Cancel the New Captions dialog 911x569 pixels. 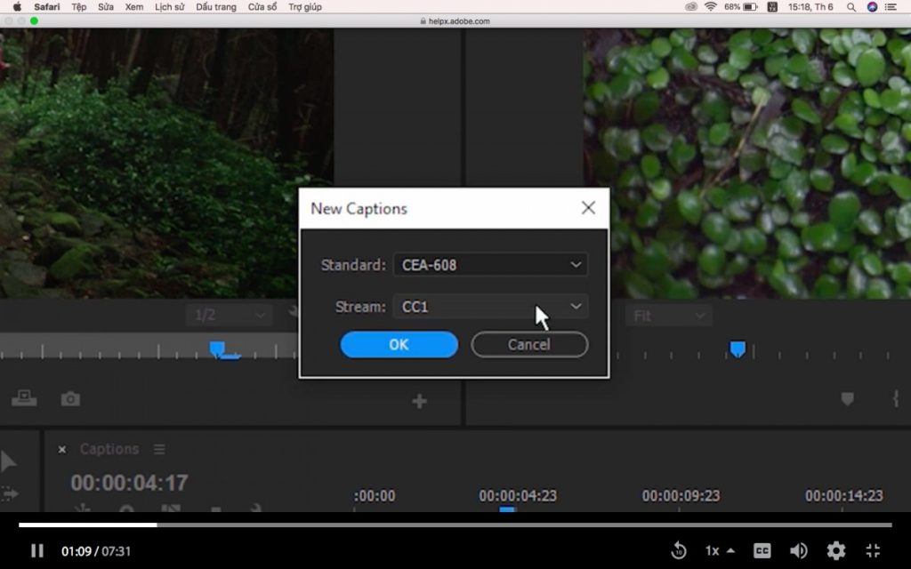[528, 344]
